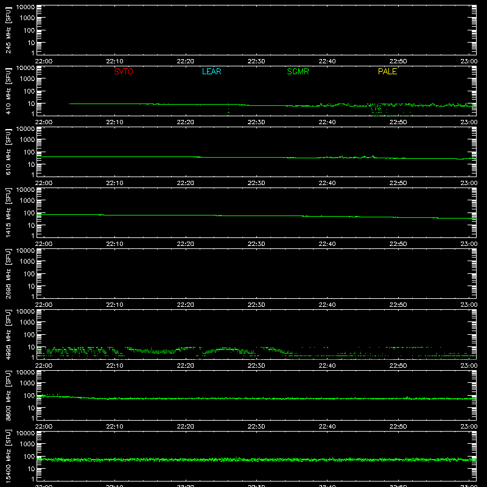Select the 2695 MHz [SFU] axis title

tap(8, 273)
